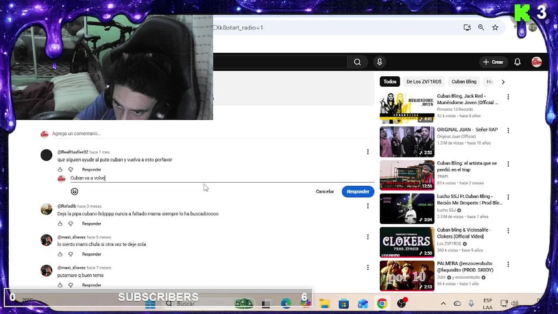Screen dimensions: 558x314
Task: Open more options for Clokers video
Action: pyautogui.click(x=508, y=231)
